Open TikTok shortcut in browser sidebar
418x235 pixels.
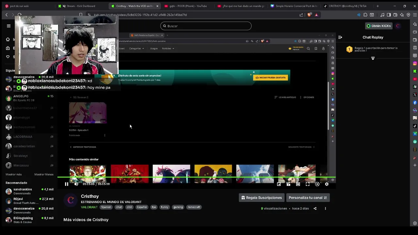[x=415, y=126]
